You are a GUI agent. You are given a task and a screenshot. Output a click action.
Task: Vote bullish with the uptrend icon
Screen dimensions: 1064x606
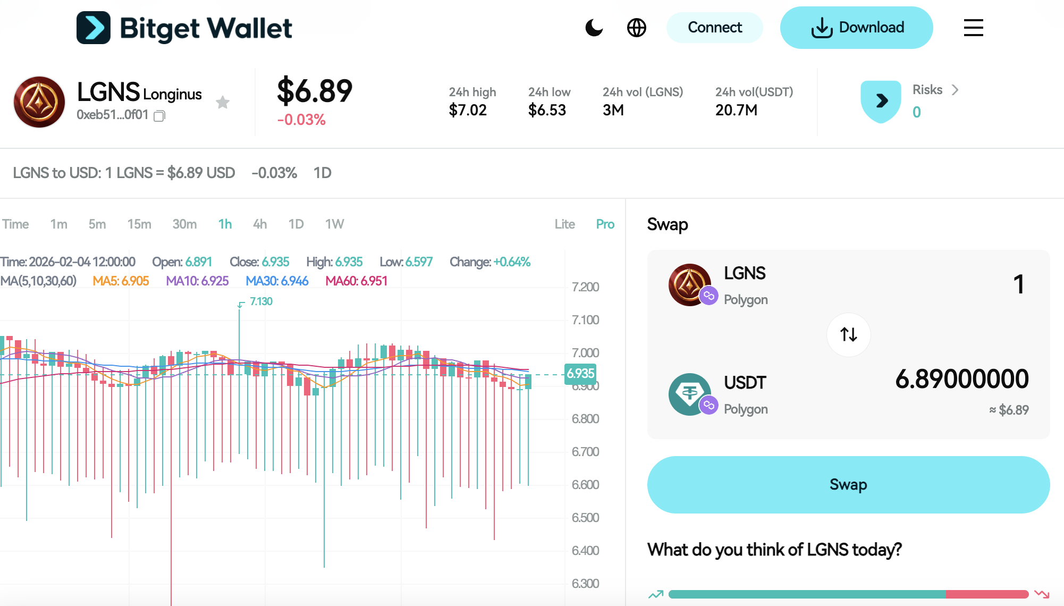pyautogui.click(x=656, y=594)
